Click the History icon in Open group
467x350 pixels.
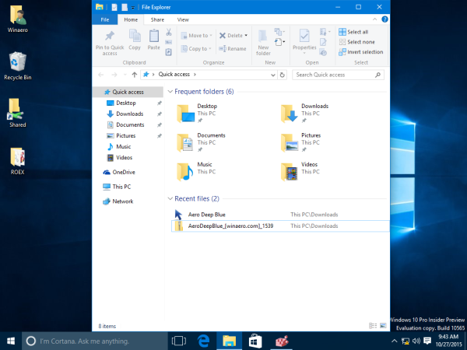click(323, 52)
